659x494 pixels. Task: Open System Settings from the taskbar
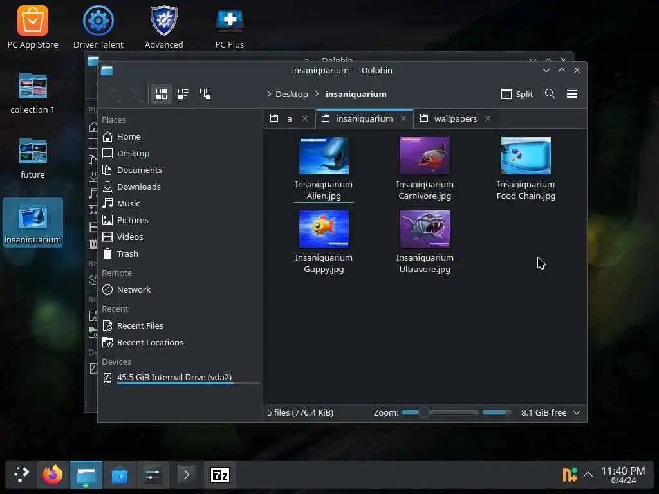click(153, 475)
